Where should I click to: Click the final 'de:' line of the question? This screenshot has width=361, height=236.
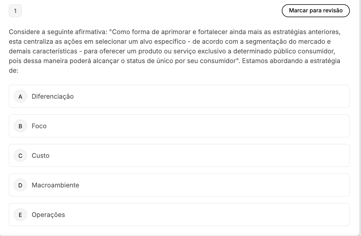[13, 71]
